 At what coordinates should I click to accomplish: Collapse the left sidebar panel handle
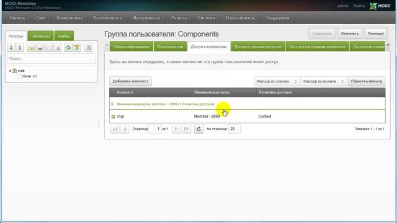(99, 124)
